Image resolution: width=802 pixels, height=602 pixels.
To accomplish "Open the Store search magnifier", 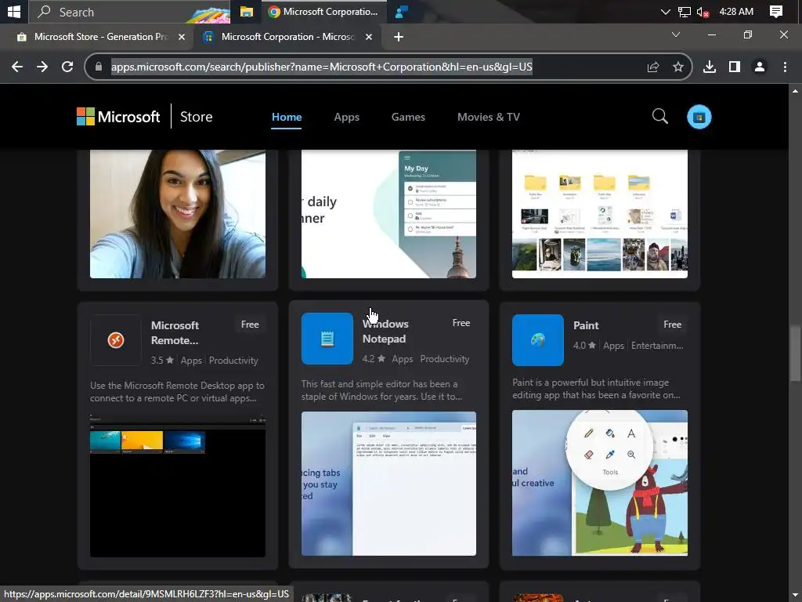I will pyautogui.click(x=659, y=117).
